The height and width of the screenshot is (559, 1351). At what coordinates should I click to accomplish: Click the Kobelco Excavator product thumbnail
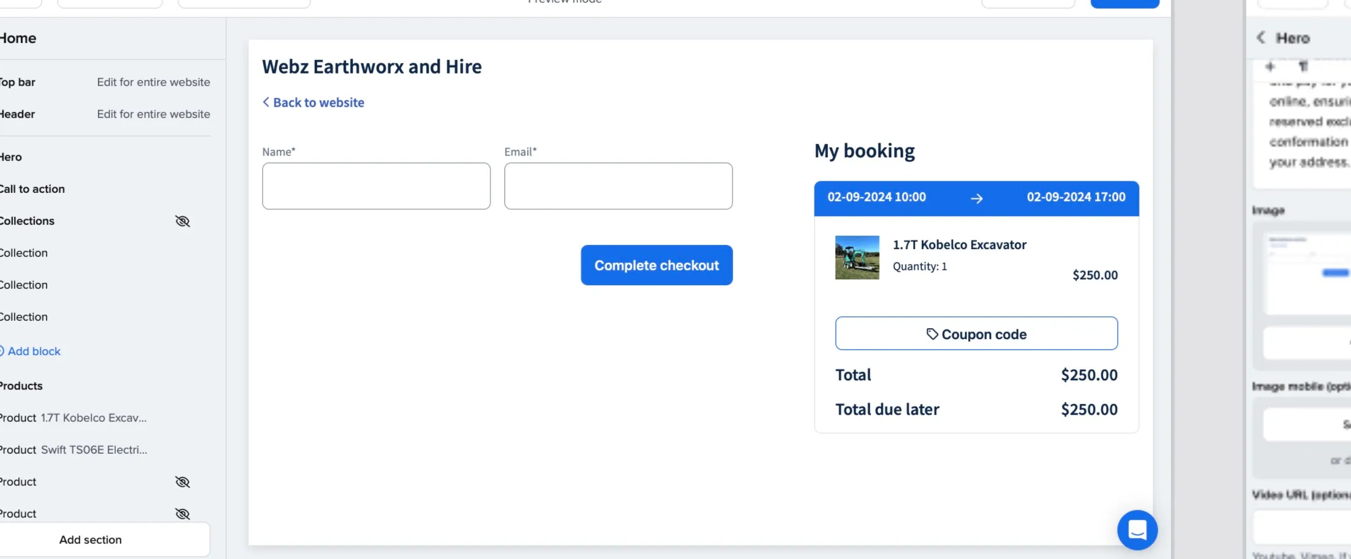tap(857, 258)
